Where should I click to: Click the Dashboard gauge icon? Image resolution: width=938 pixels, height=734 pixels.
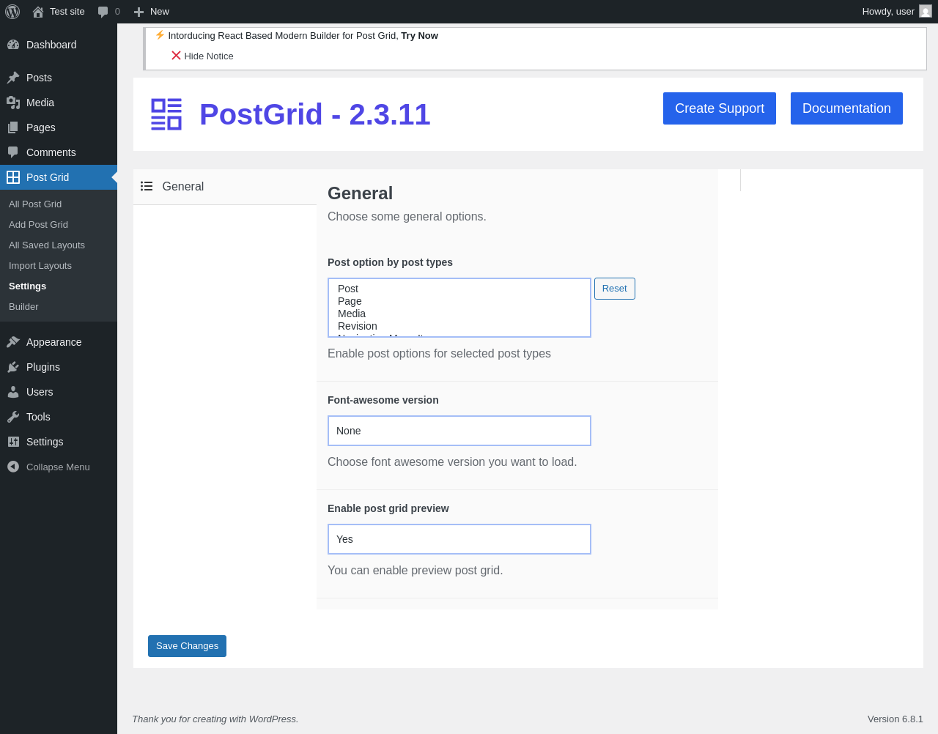pyautogui.click(x=13, y=45)
